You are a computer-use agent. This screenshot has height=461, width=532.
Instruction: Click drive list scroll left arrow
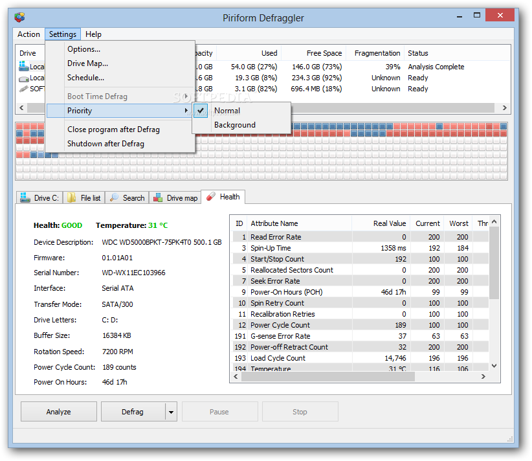click(x=22, y=107)
